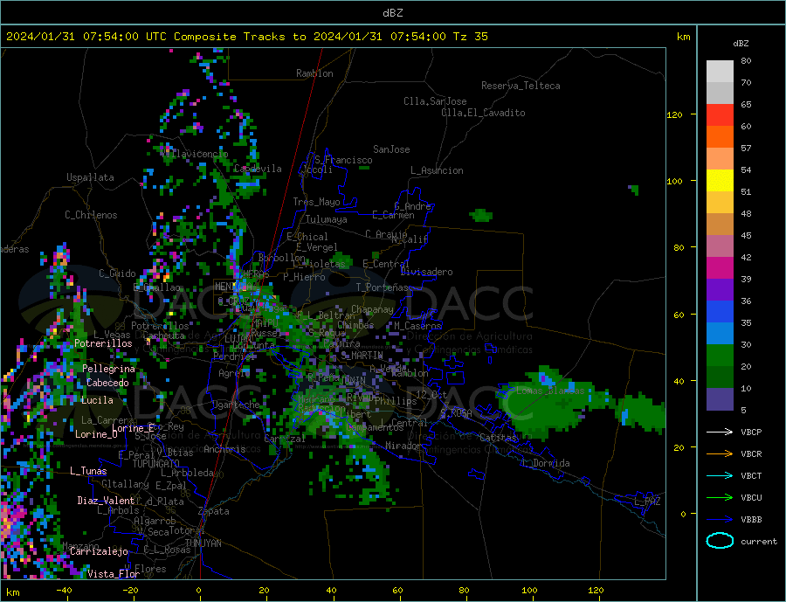Select the 36 dBZ blue legend swatch
Screen dimensions: 786x602
[720, 312]
